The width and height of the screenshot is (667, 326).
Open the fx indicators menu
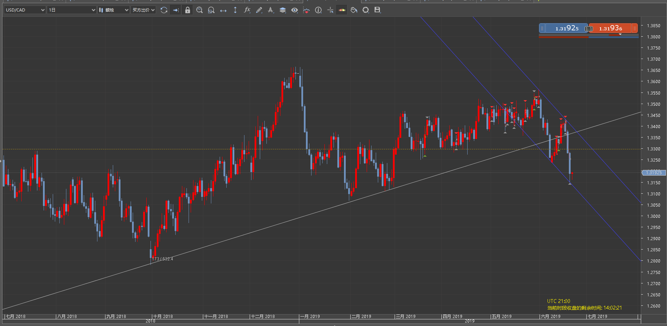pos(247,10)
